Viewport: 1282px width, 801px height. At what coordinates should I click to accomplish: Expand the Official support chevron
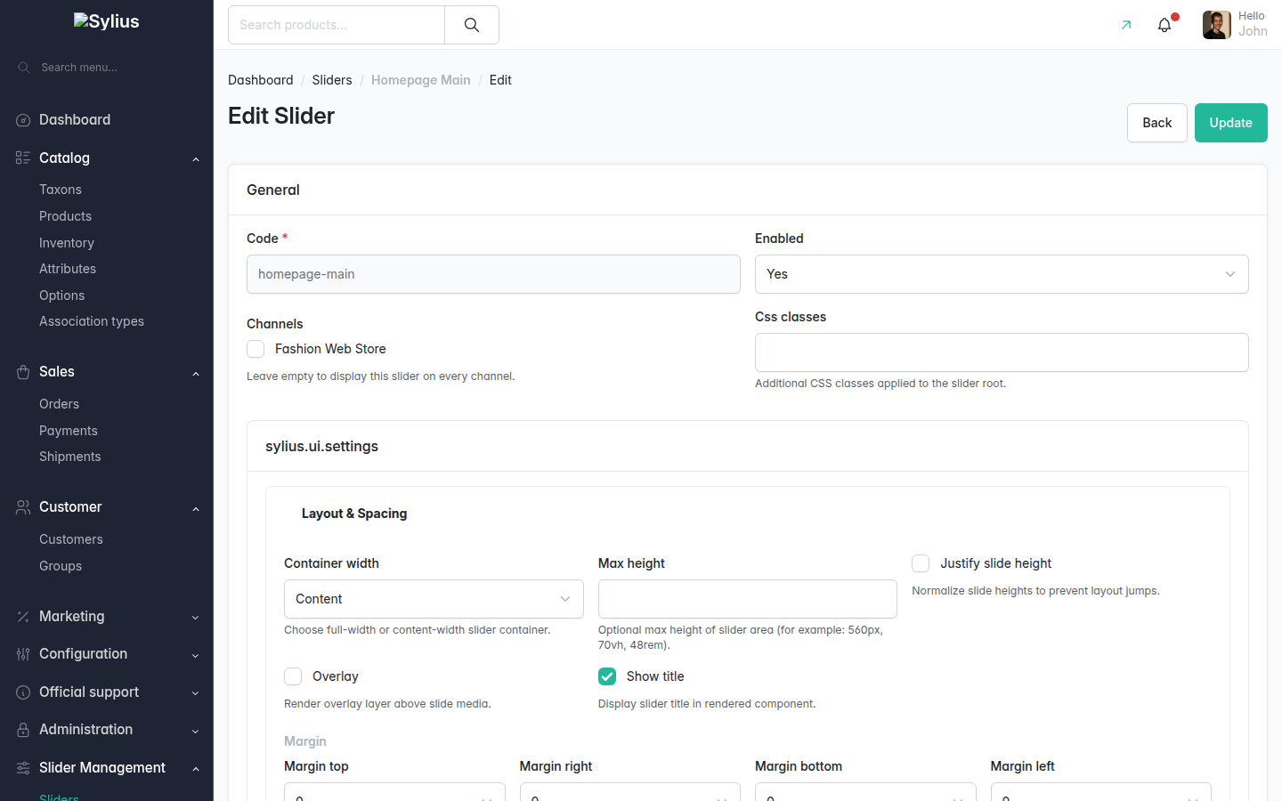pos(196,693)
